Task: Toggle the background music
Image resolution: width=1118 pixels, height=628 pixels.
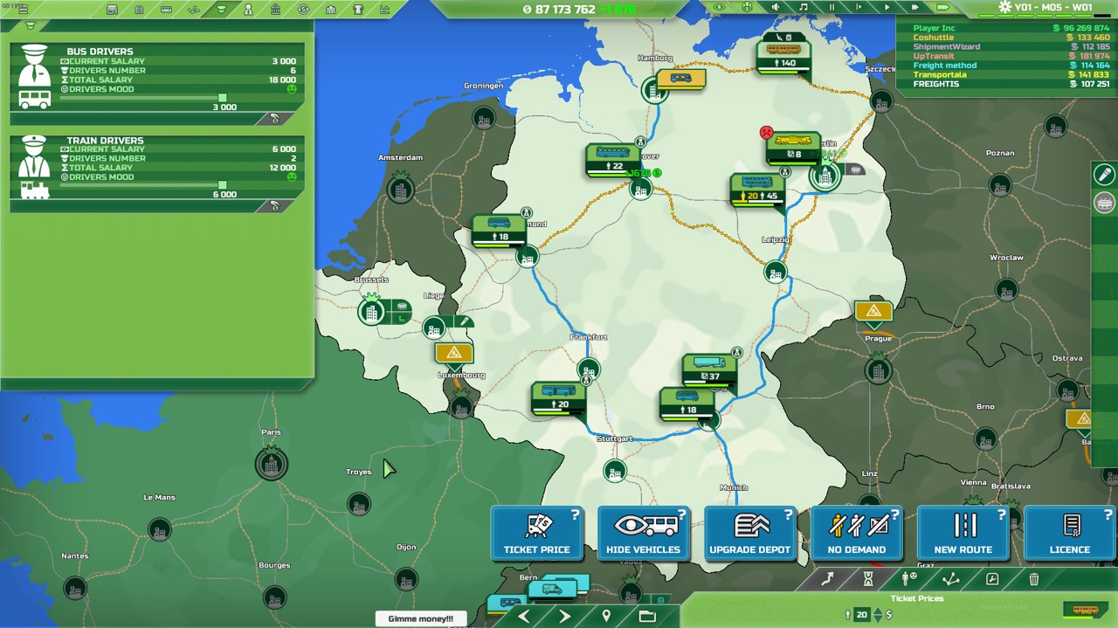Action: [x=803, y=8]
